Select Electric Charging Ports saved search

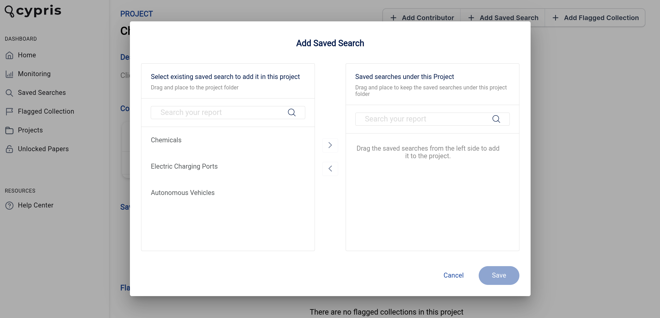[x=184, y=166]
